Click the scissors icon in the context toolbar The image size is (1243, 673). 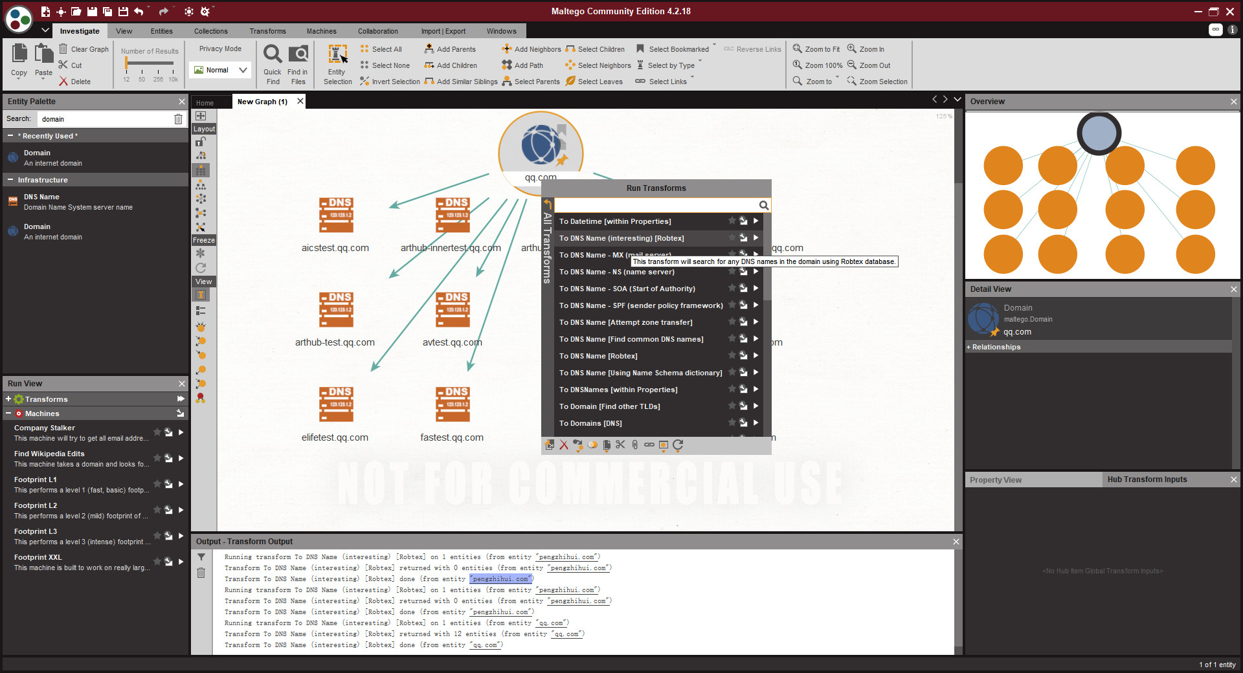tap(620, 445)
